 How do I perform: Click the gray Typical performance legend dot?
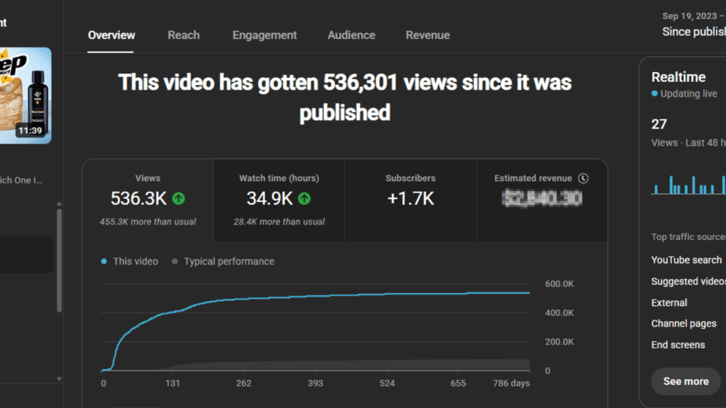174,261
